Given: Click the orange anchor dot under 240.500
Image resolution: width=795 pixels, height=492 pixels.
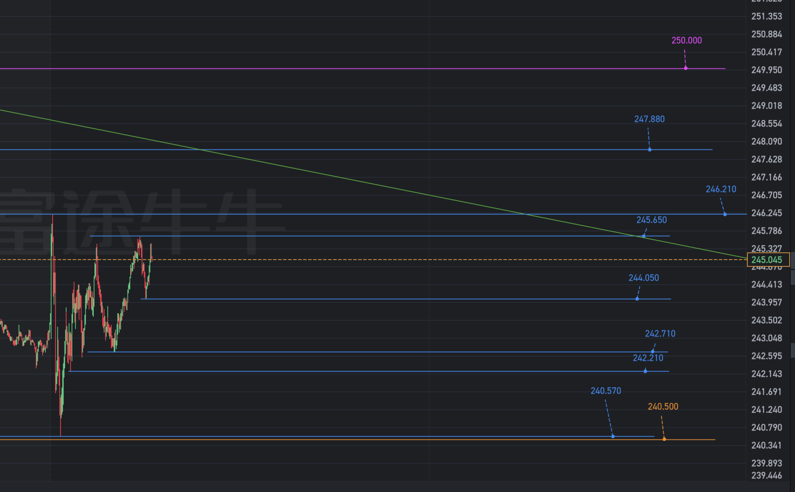Looking at the screenshot, I should (x=664, y=439).
